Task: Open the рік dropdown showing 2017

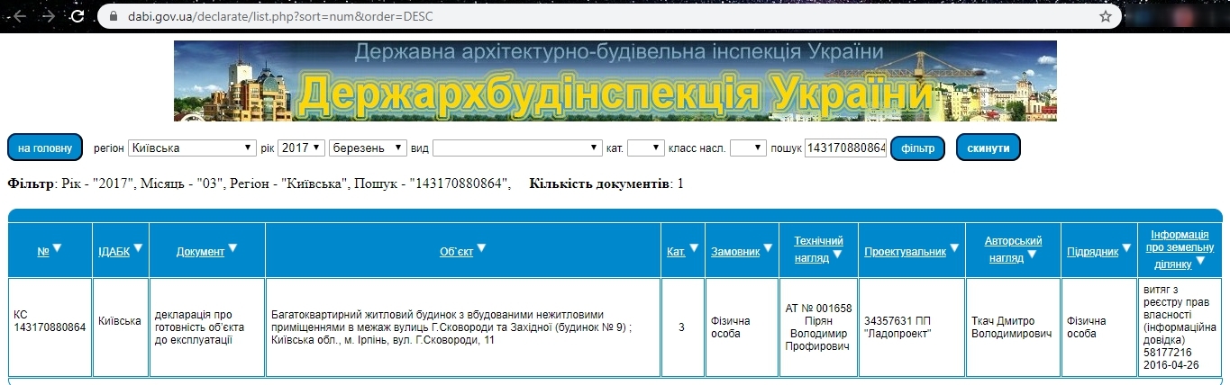Action: click(x=301, y=148)
